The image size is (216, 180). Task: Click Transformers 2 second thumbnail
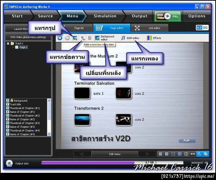pos(123,119)
